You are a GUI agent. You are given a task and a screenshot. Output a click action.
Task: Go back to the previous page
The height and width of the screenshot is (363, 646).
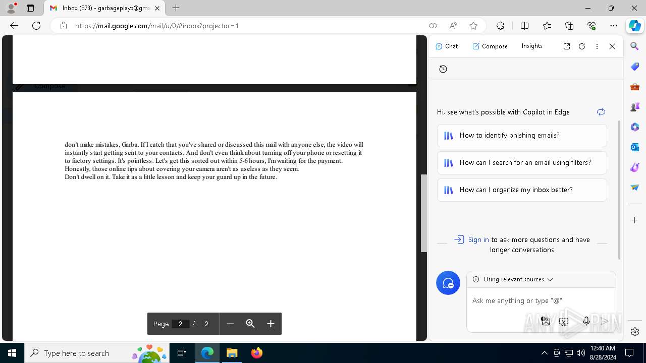coord(14,26)
